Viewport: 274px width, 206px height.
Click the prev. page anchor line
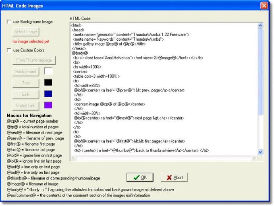tap(129, 90)
